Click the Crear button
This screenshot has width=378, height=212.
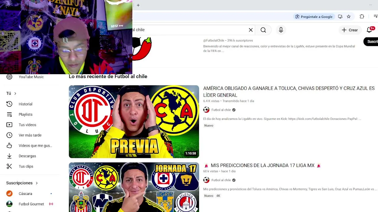(350, 30)
